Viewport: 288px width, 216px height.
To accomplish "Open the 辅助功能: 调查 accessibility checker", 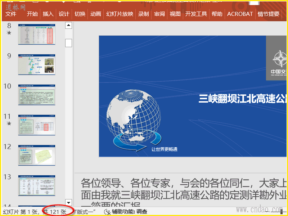I will [x=130, y=212].
